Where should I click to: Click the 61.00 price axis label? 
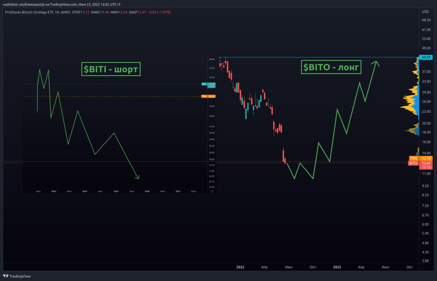point(427,30)
